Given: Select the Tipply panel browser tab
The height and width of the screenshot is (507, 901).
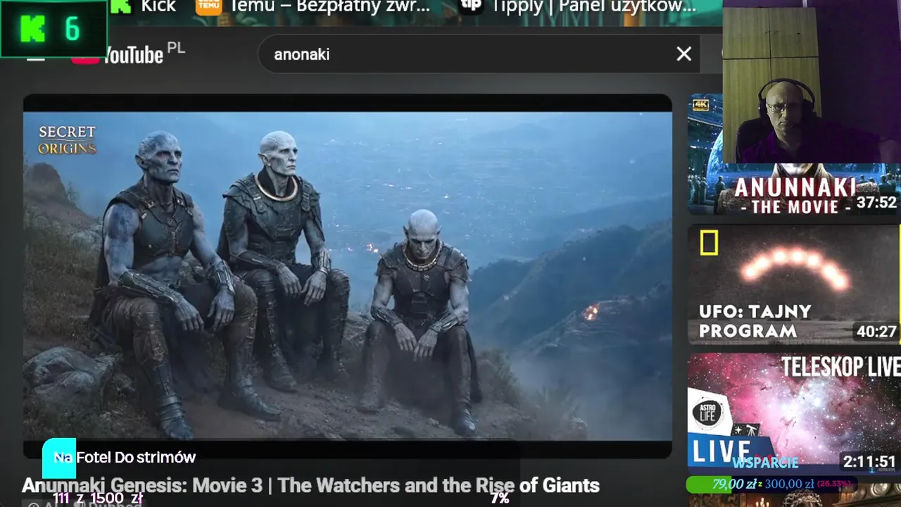Looking at the screenshot, I should tap(577, 7).
